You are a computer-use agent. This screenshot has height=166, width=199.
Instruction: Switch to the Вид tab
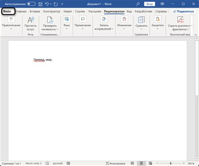point(129,11)
